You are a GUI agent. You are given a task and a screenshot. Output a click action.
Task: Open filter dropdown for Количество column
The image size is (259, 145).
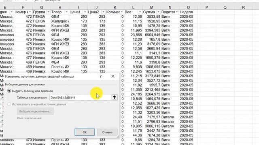122,12
